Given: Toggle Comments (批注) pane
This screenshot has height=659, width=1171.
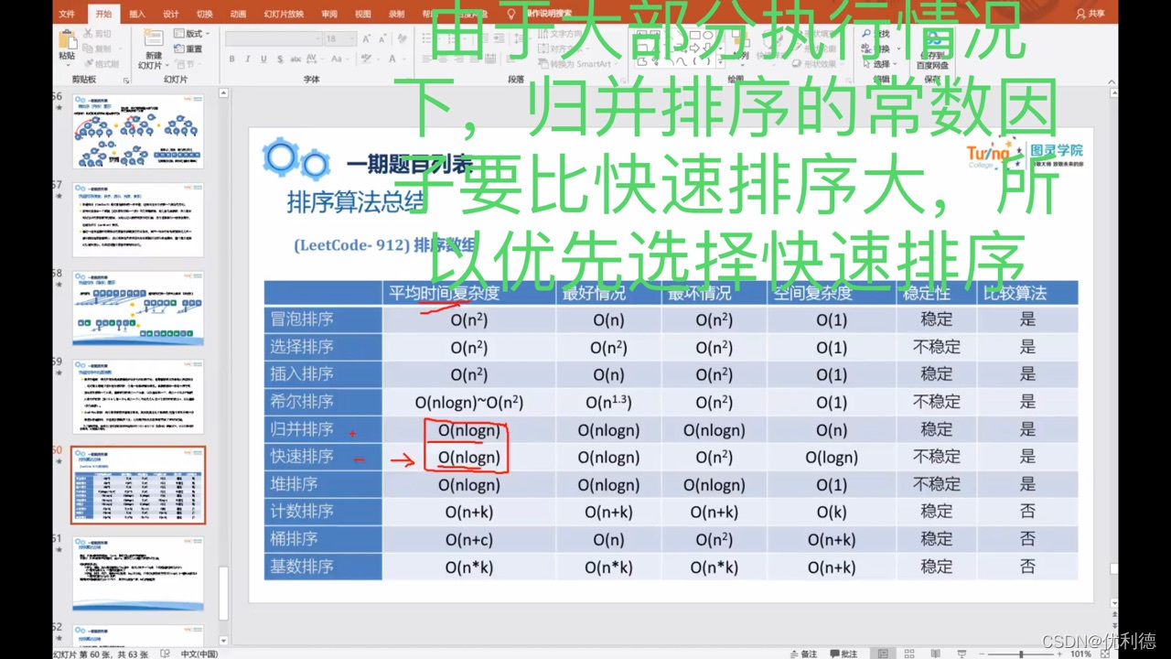Looking at the screenshot, I should pos(844,654).
